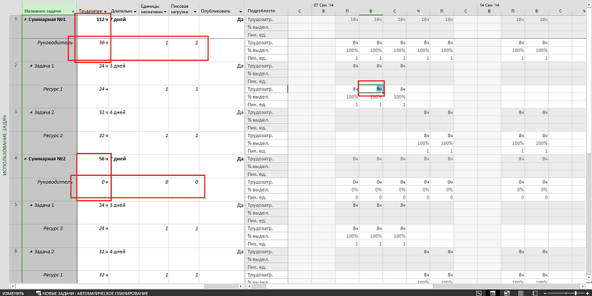Select row header number 1
Viewport: 592px width, 296px height.
tap(16, 27)
